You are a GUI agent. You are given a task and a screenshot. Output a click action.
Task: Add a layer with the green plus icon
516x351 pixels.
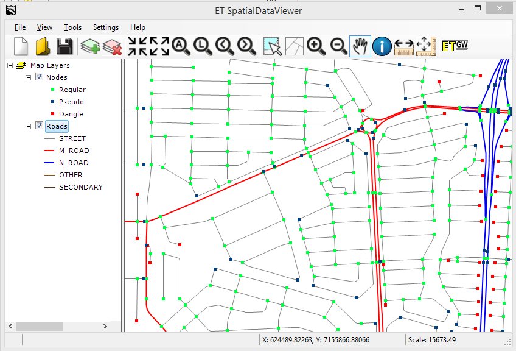coord(90,47)
